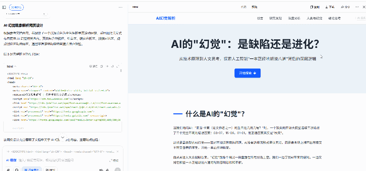Open preview panel more options menu
366x171 pixels.
[357, 7]
